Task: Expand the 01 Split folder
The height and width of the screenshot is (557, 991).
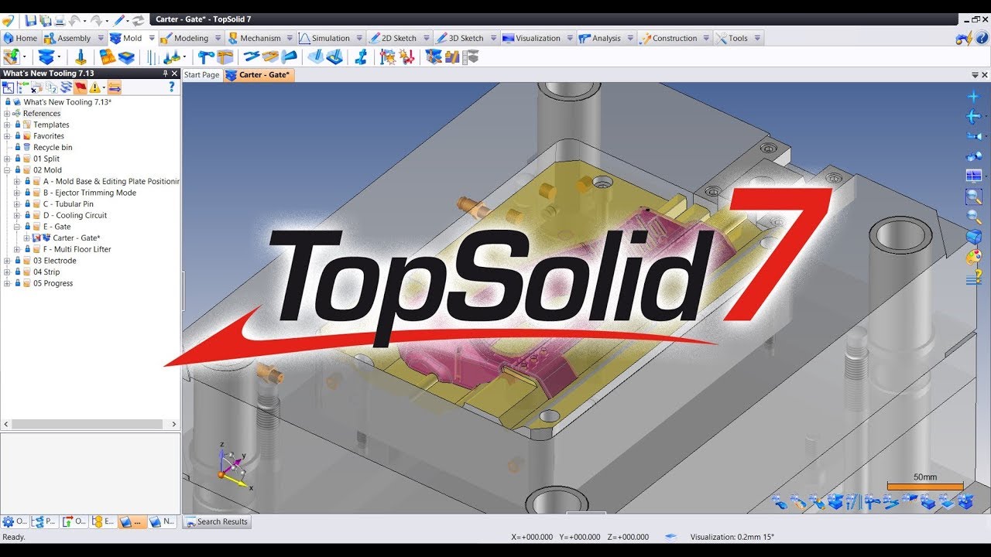Action: pyautogui.click(x=7, y=159)
